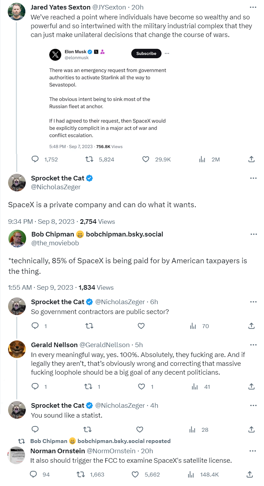Viewport: 264px width, 486px height.
Task: View analytics on Jared Yates Sexton's tweet
Action: (202, 159)
